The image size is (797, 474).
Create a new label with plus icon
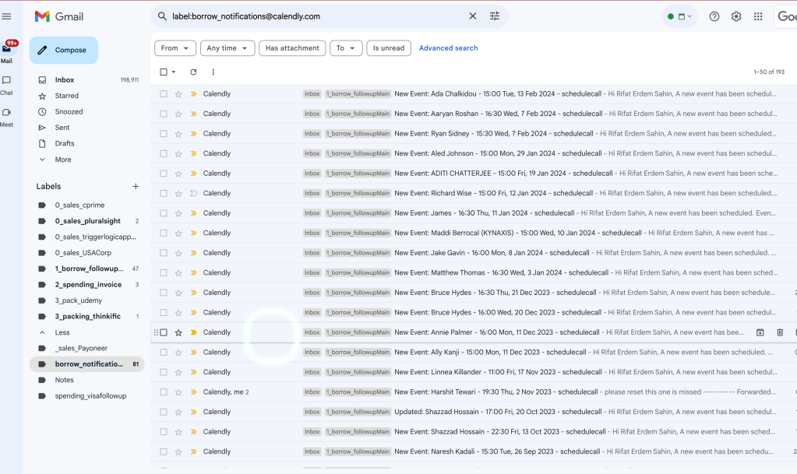136,187
